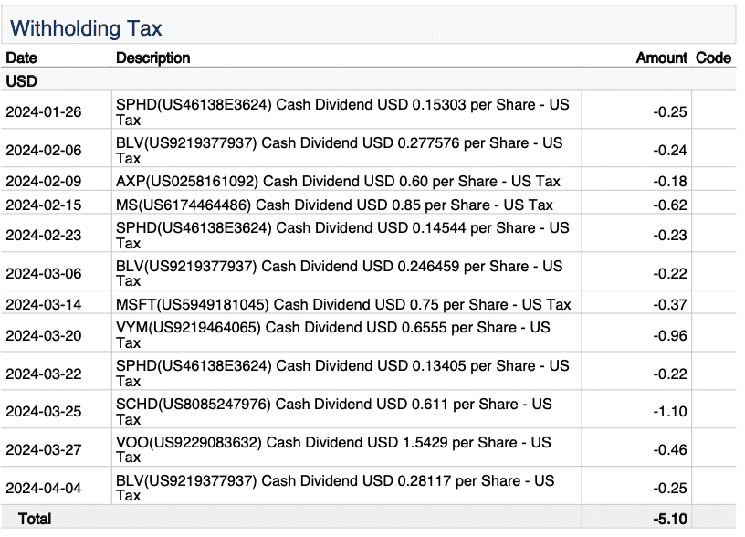This screenshot has height=537, width=745.
Task: Click the -0.62 amount
Action: coord(670,205)
